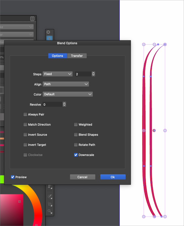Select the Options tab
Image resolution: width=184 pixels, height=226 pixels.
point(58,56)
